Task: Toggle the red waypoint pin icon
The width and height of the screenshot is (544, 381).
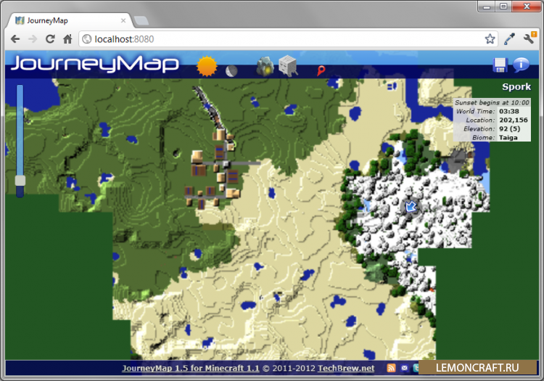Action: point(320,70)
